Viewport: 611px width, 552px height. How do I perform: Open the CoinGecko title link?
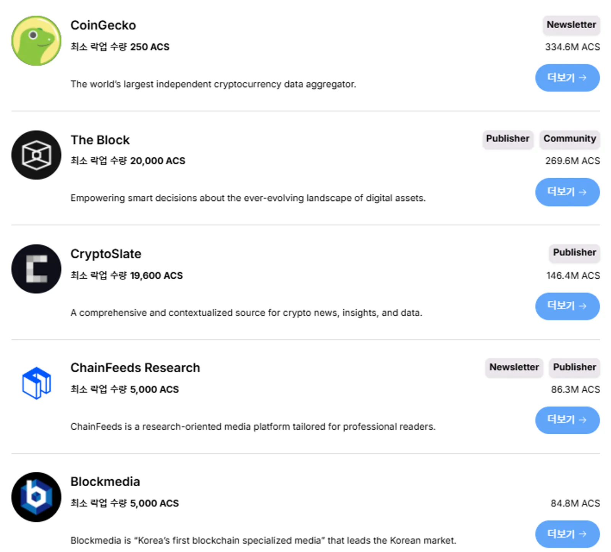click(x=103, y=25)
